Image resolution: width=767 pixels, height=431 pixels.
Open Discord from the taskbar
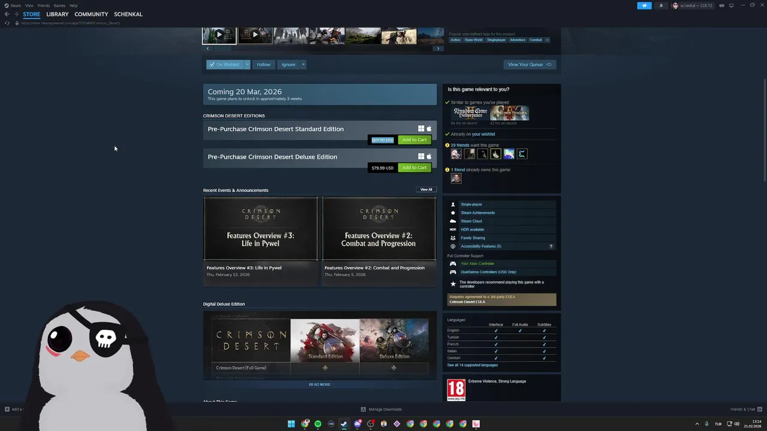click(357, 424)
